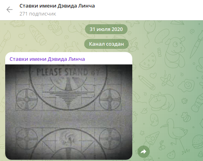203x161 pixels.
Task: Open channel info from header title
Action: click(x=57, y=6)
